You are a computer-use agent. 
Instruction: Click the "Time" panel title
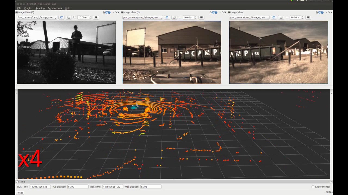pos(22,181)
